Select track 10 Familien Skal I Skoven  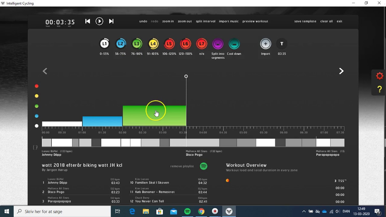[169, 181]
